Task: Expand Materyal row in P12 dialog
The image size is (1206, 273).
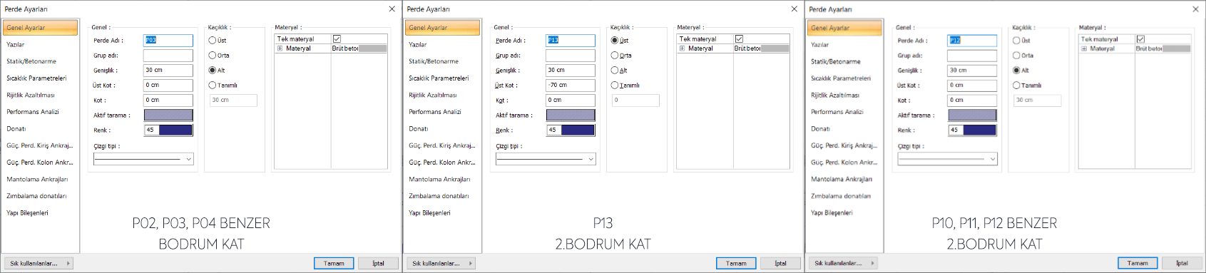Action: point(1084,48)
